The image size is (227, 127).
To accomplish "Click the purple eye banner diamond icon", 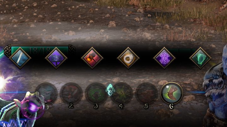I will point(56,58).
